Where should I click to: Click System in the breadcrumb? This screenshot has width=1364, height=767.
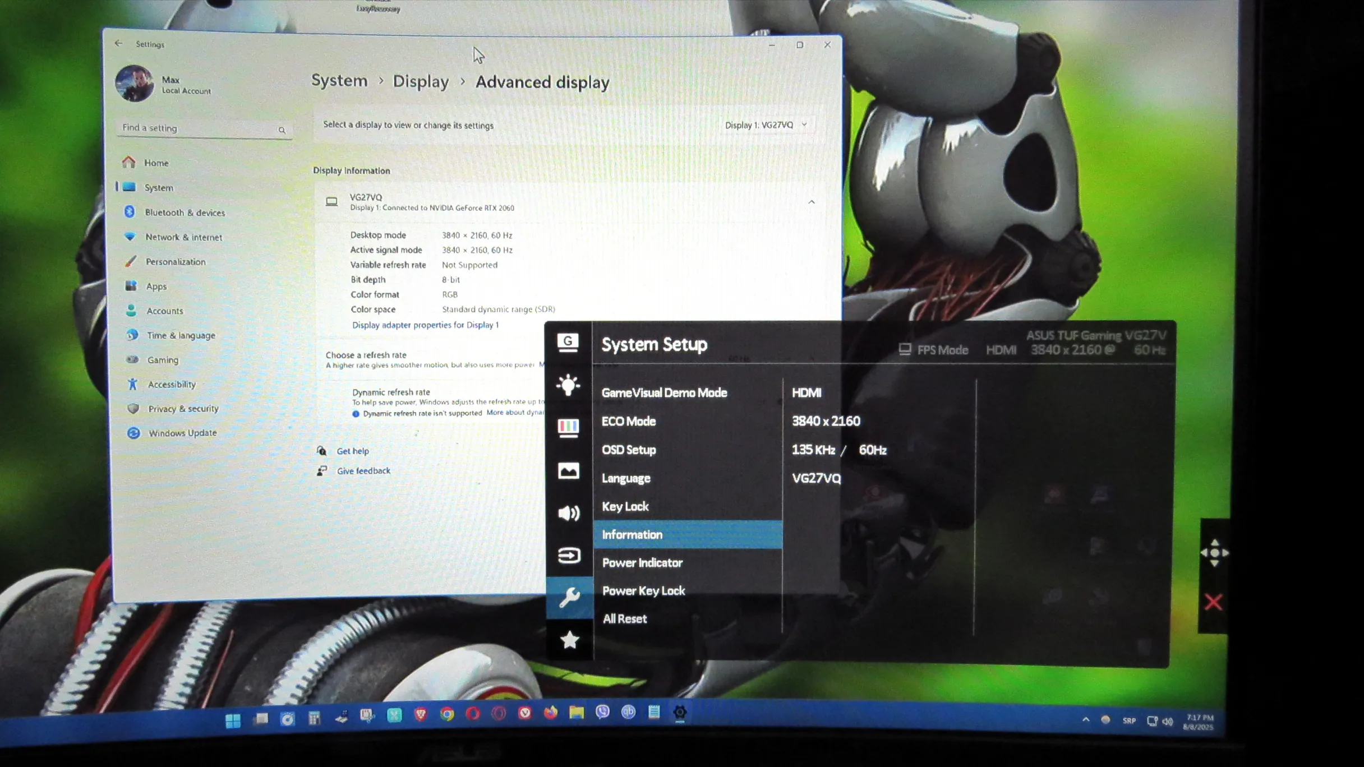pyautogui.click(x=339, y=81)
